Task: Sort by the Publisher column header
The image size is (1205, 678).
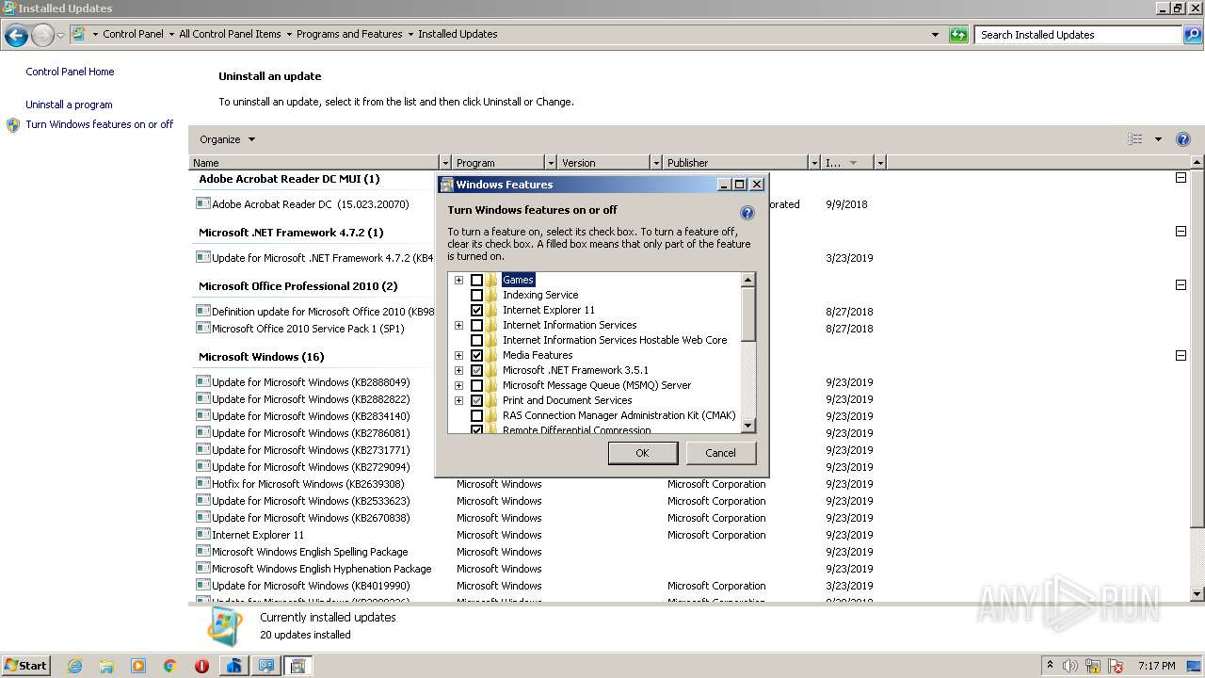Action: [x=735, y=163]
